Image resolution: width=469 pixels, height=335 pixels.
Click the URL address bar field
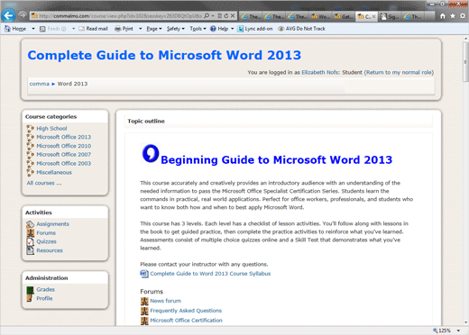116,16
